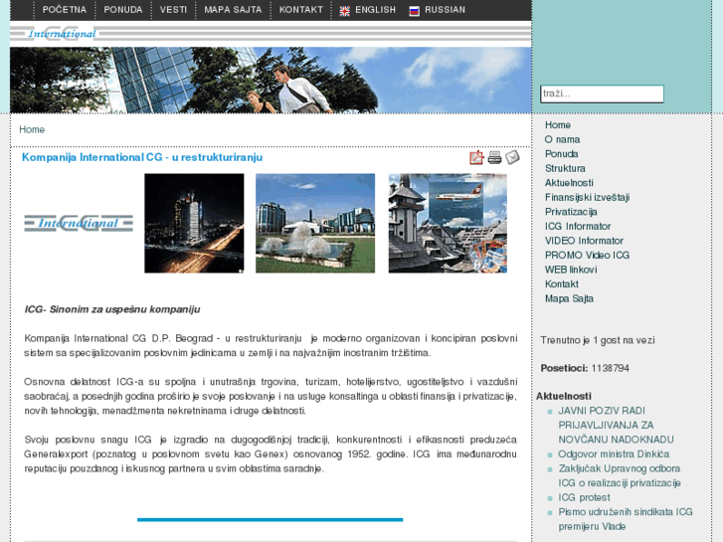
Task: Click the header banner with business people
Action: click(x=271, y=80)
